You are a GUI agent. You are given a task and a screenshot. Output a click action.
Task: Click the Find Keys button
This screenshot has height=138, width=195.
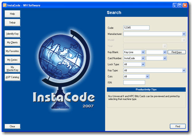(177, 52)
